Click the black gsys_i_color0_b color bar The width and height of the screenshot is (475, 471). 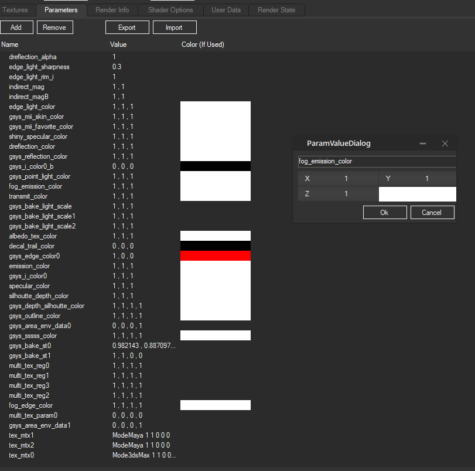[x=215, y=166]
